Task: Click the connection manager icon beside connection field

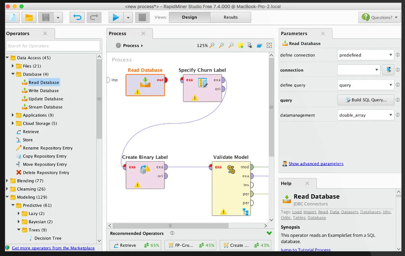Action: [x=388, y=70]
